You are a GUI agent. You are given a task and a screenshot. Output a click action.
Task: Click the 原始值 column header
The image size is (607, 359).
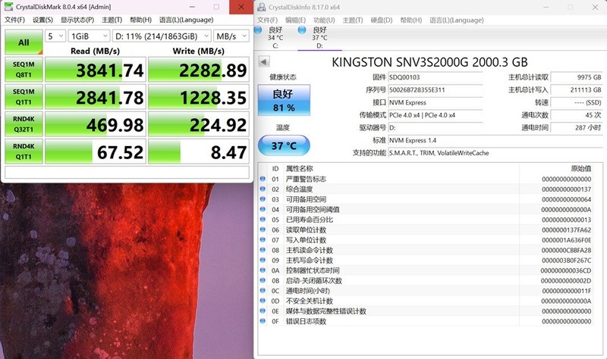pos(581,168)
